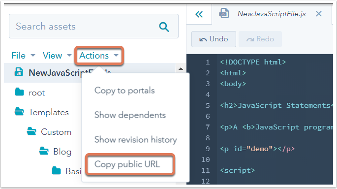Select the Custom folder

(56, 132)
